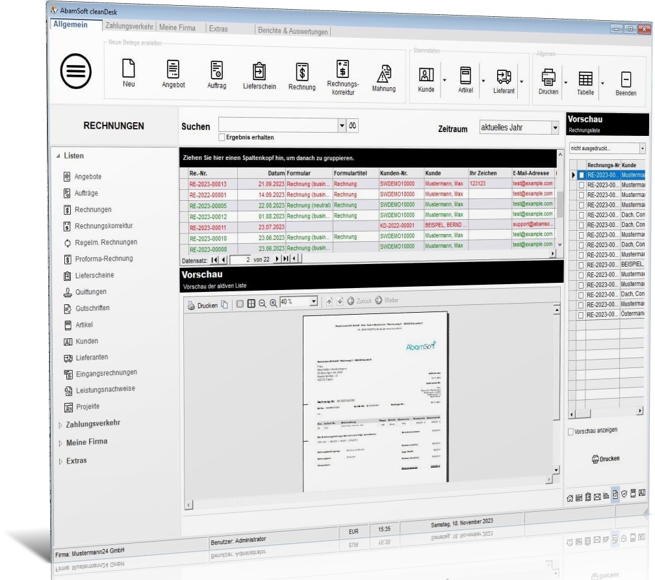Image resolution: width=655 pixels, height=580 pixels.
Task: Click into the Suchen input field
Action: pos(278,125)
